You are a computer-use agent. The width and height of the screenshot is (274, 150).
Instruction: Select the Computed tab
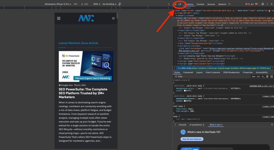pyautogui.click(x=188, y=72)
